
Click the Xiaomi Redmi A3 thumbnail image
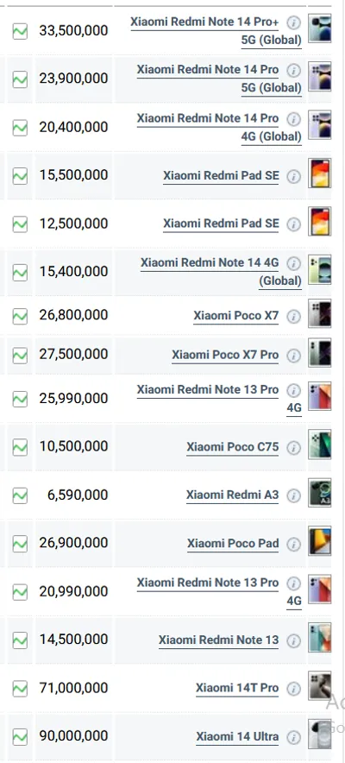click(x=320, y=493)
